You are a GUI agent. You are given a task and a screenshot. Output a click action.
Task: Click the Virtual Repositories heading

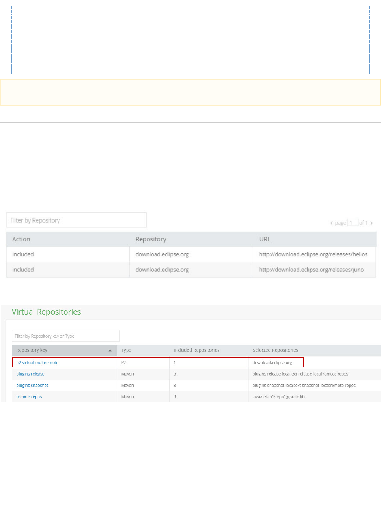tap(46, 312)
